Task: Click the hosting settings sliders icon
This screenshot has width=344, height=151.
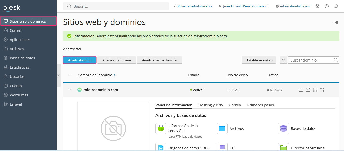Action: coord(322,90)
